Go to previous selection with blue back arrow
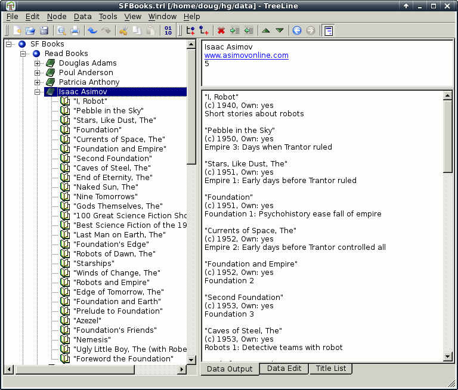 [297, 30]
